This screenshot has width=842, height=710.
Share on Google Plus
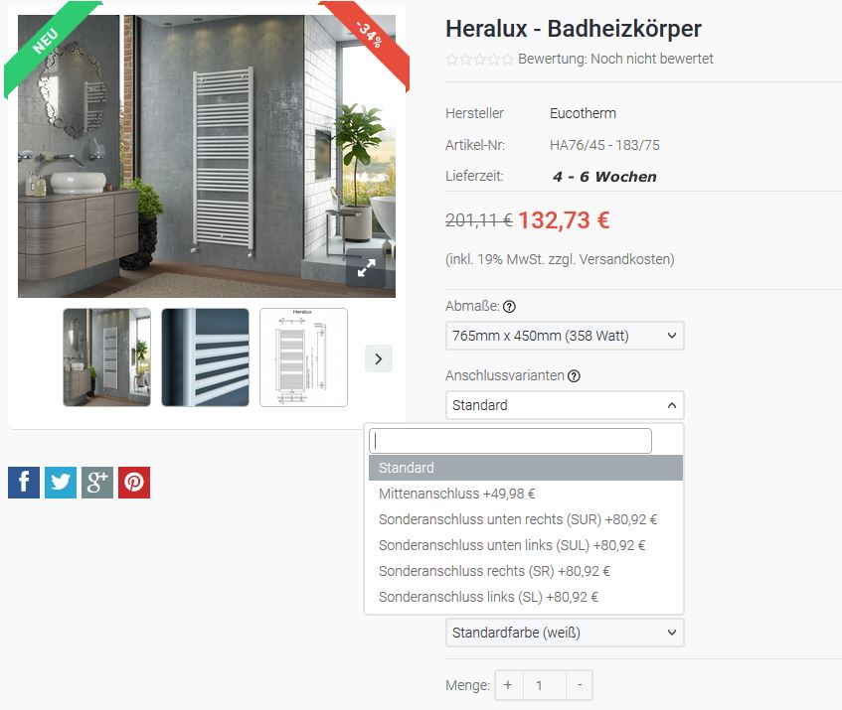point(97,482)
